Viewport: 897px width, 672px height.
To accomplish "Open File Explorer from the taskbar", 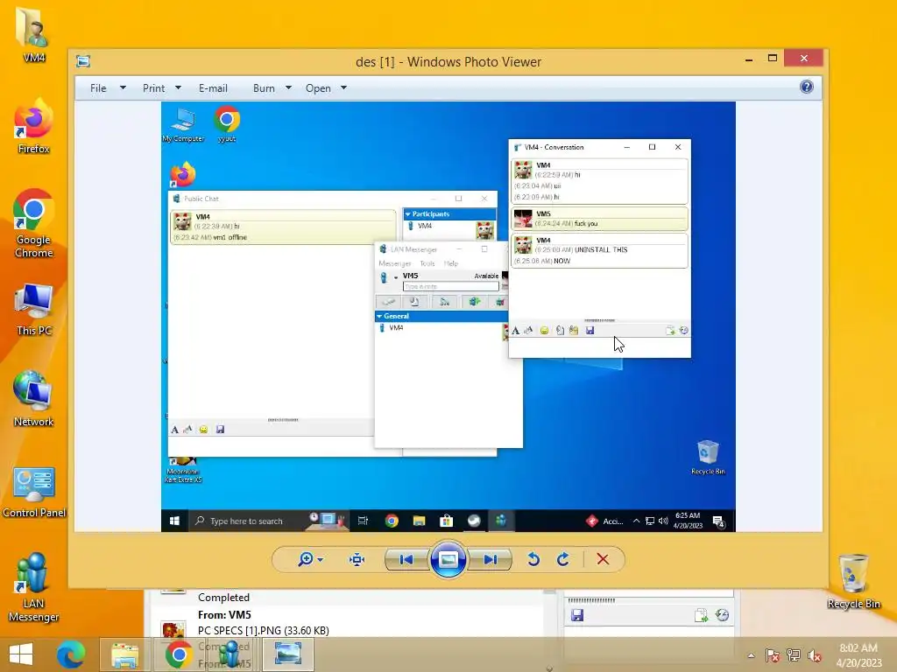I will click(124, 654).
